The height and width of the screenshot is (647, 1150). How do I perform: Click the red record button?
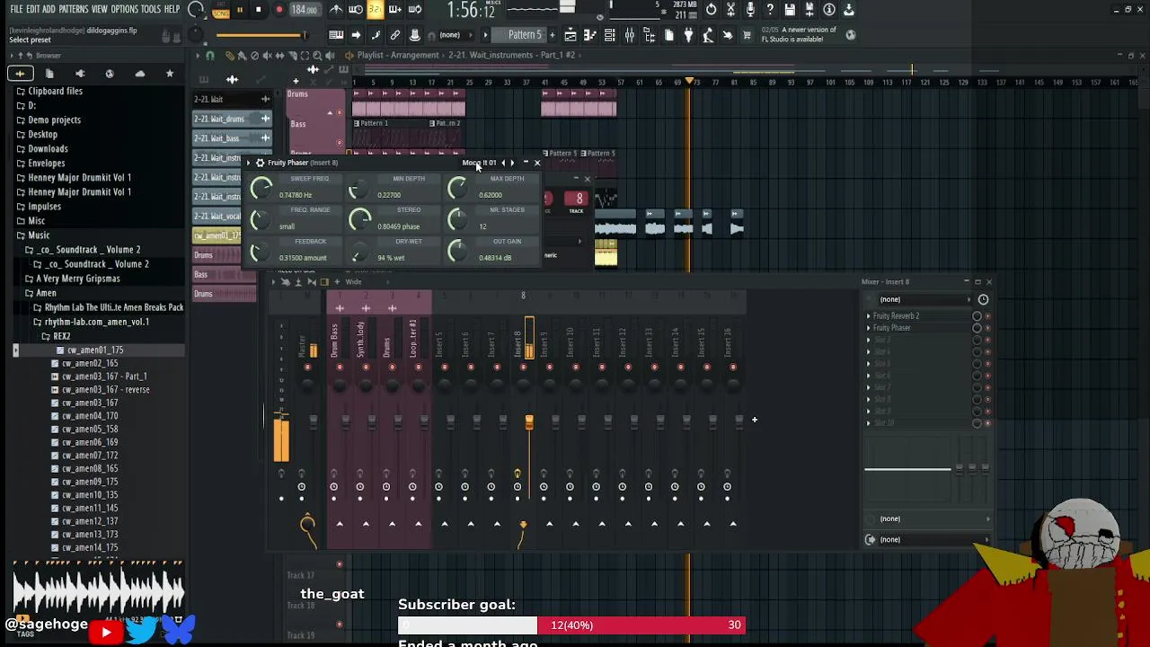point(279,10)
